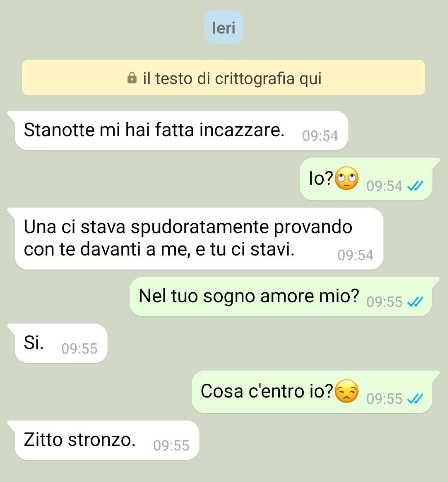Tap the 09:55 timestamp on 'Zitto stronzo.'
This screenshot has height=482, width=447.
[x=171, y=446]
